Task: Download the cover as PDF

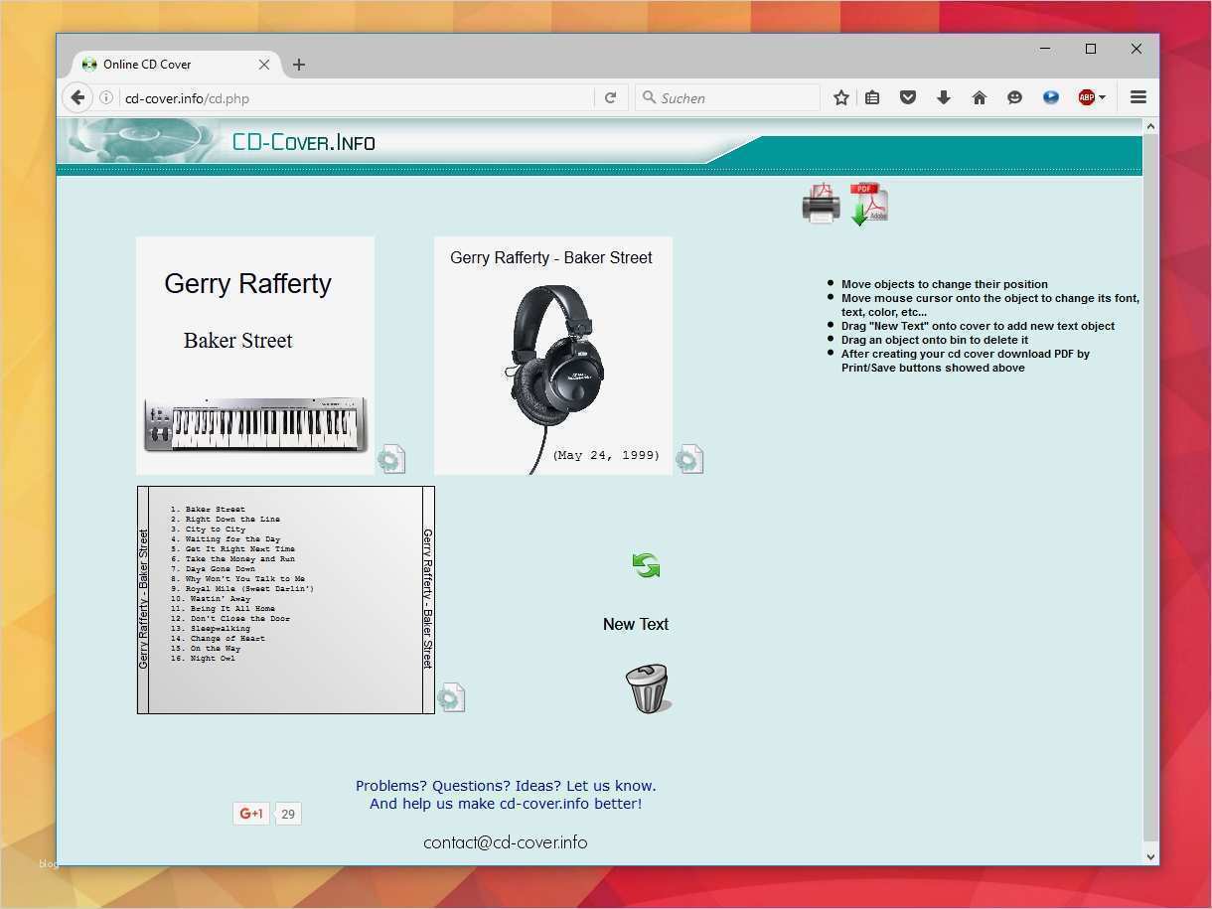Action: coord(868,204)
